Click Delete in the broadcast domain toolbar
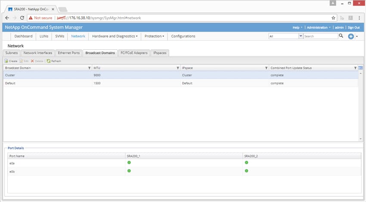This screenshot has width=366, height=202. (x=37, y=61)
